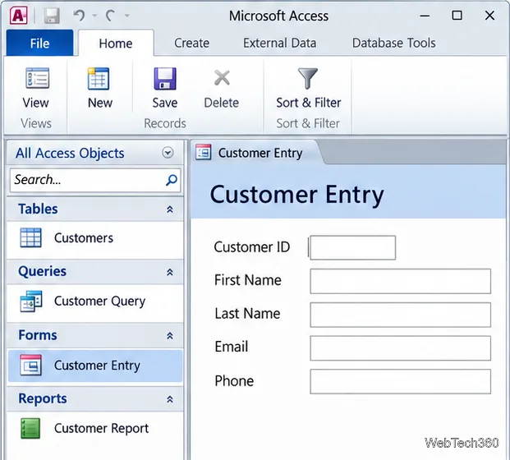
Task: Click the Customer Entry form heading
Action: (297, 195)
